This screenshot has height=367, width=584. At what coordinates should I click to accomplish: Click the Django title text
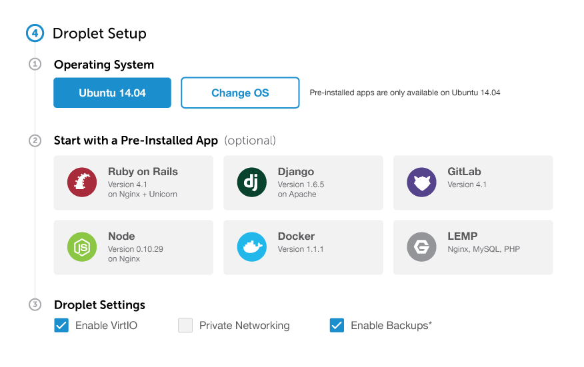pos(296,172)
